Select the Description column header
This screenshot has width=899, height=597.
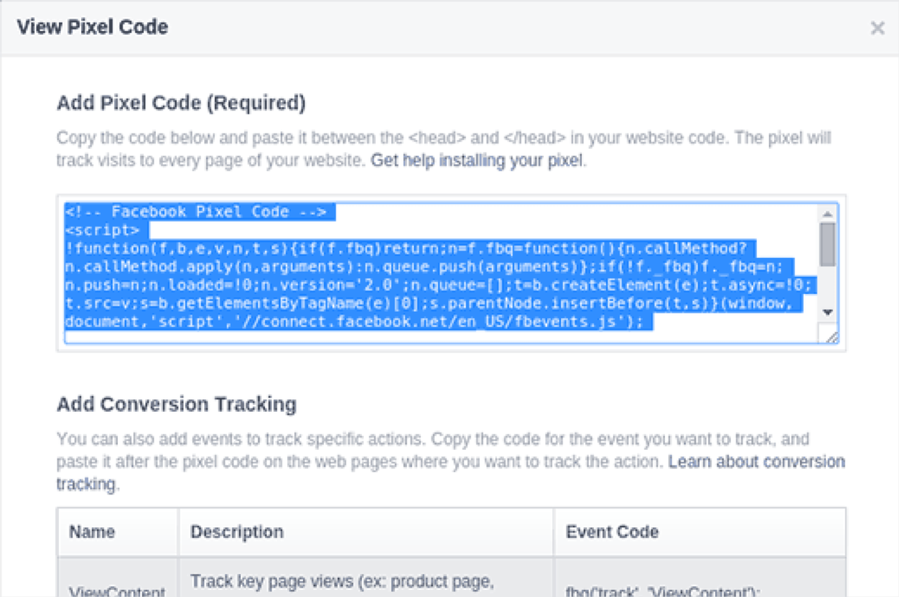(x=237, y=532)
